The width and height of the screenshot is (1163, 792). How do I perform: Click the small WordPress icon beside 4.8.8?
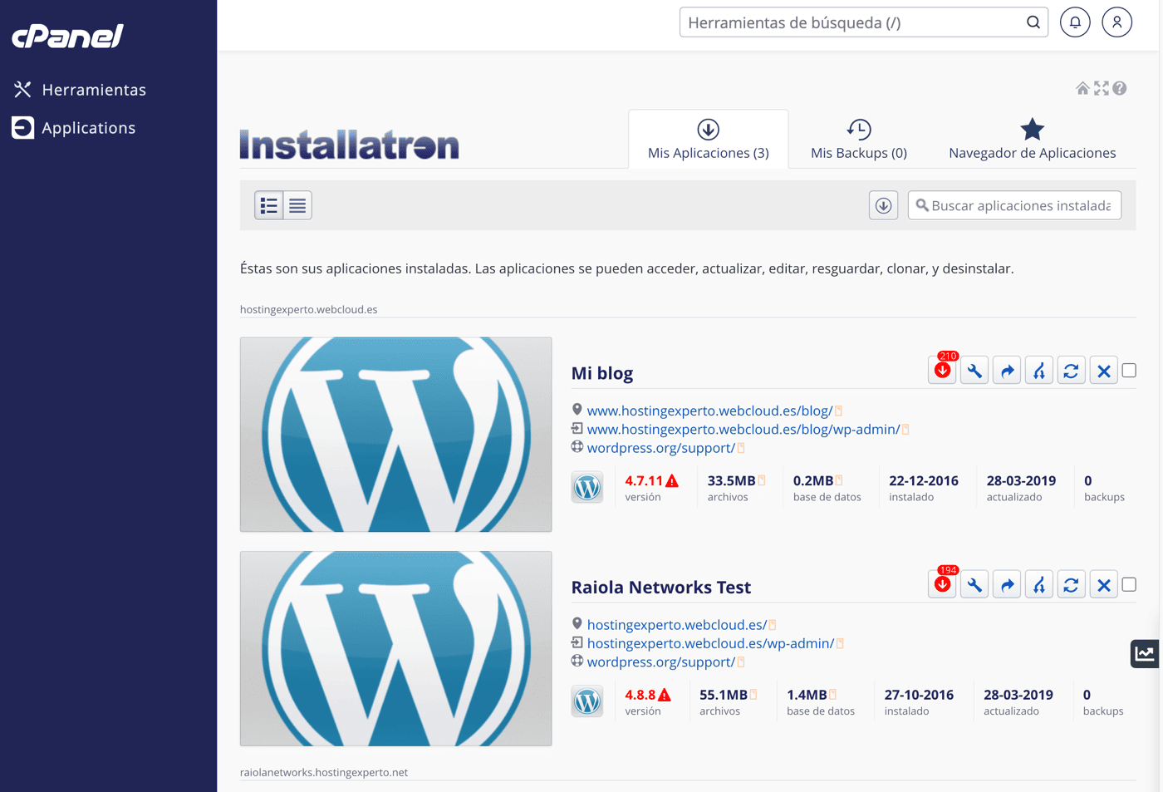[x=587, y=701]
